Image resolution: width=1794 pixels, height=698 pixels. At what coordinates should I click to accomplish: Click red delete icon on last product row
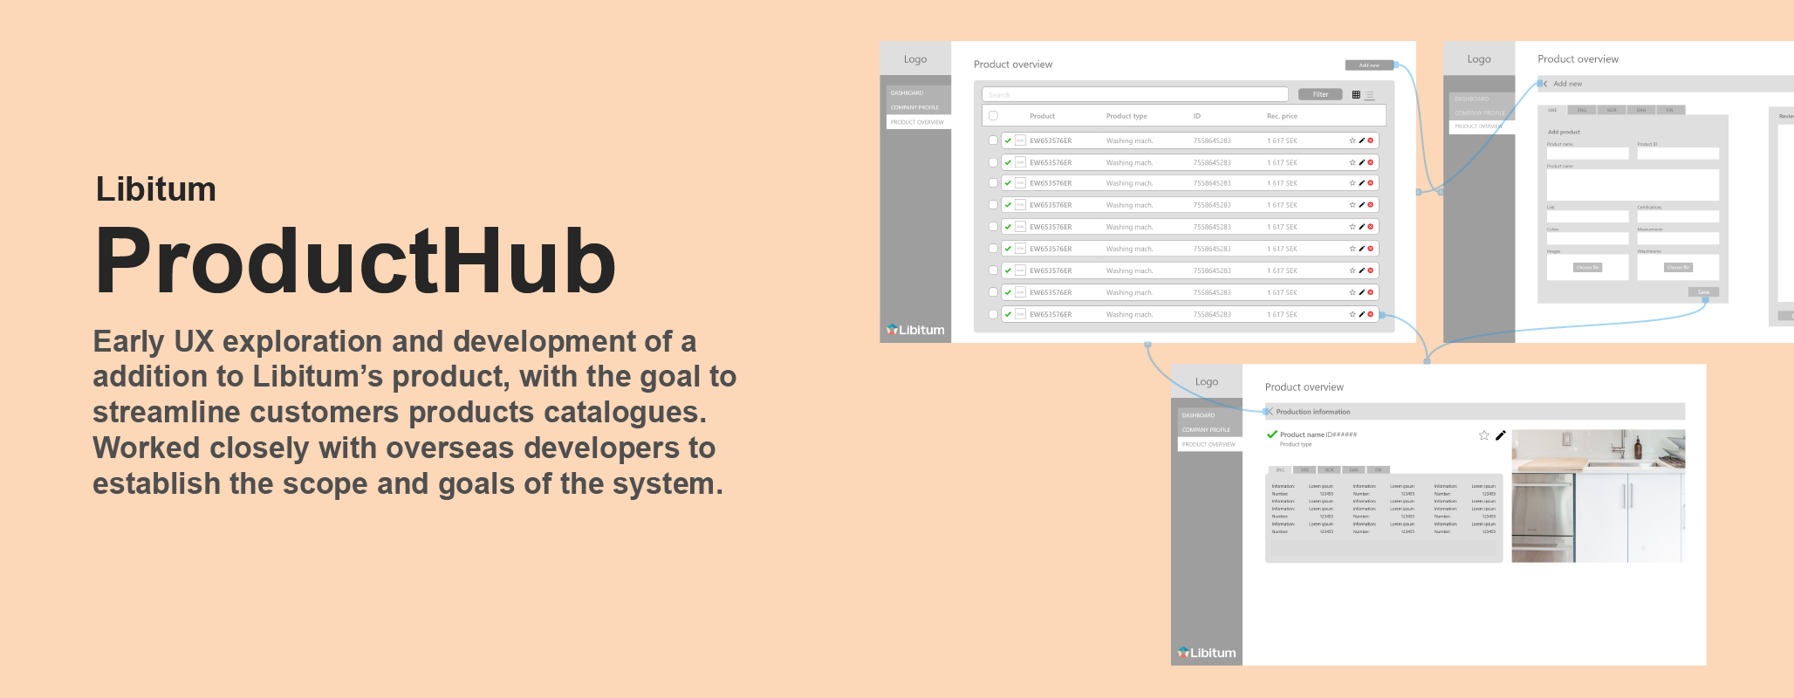point(1370,314)
